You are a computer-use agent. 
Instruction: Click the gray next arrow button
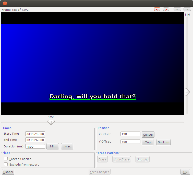point(187,9)
